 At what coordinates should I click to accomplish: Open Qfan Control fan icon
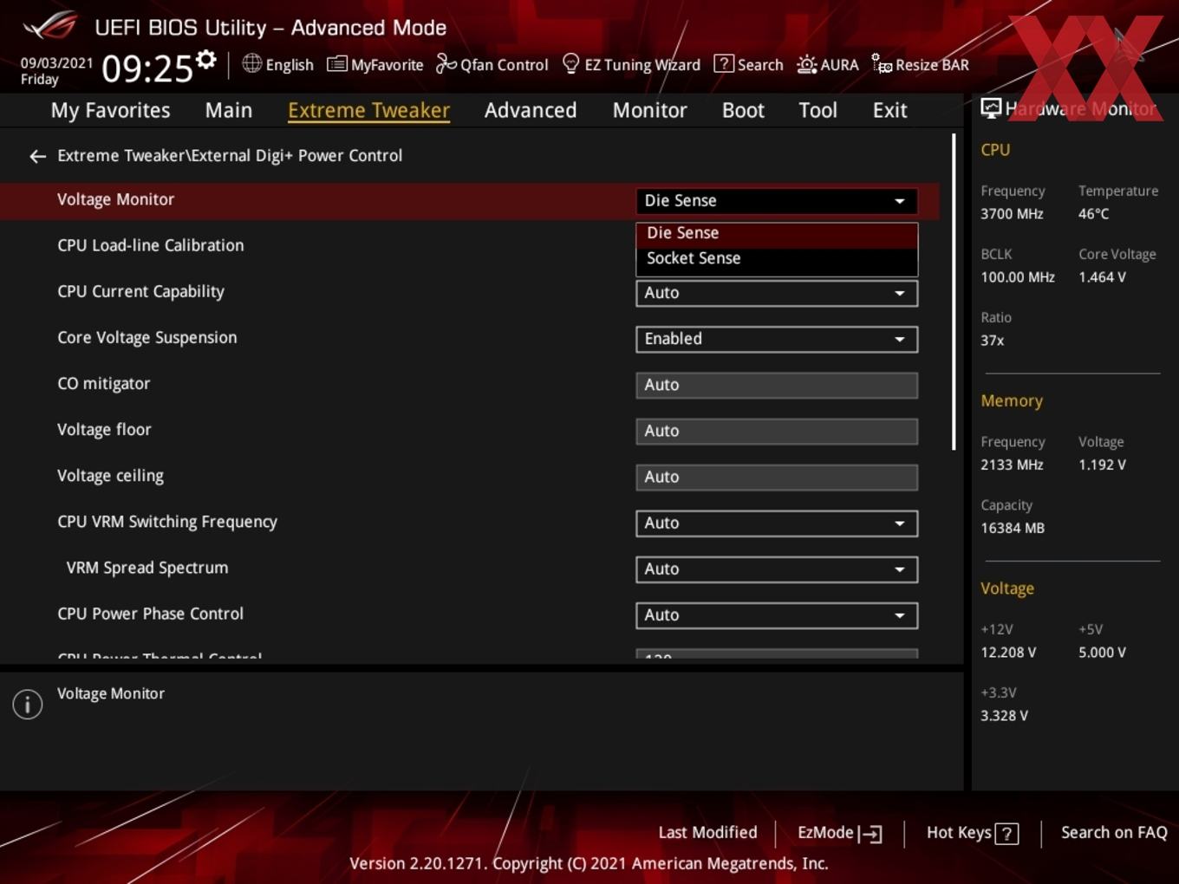[x=446, y=63]
